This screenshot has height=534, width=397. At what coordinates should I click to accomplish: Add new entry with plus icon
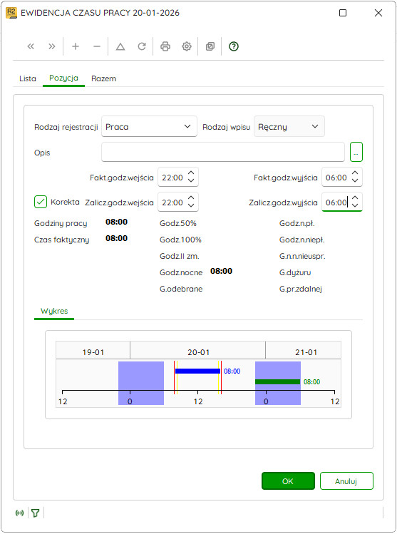[76, 46]
